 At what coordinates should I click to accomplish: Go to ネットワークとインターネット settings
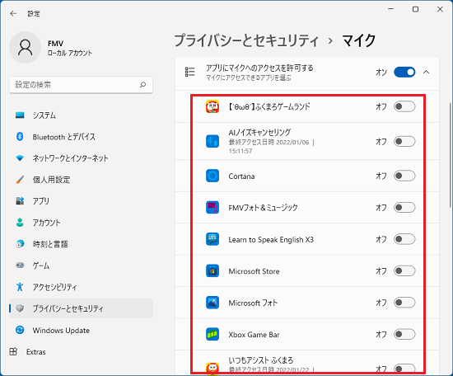pyautogui.click(x=81, y=158)
